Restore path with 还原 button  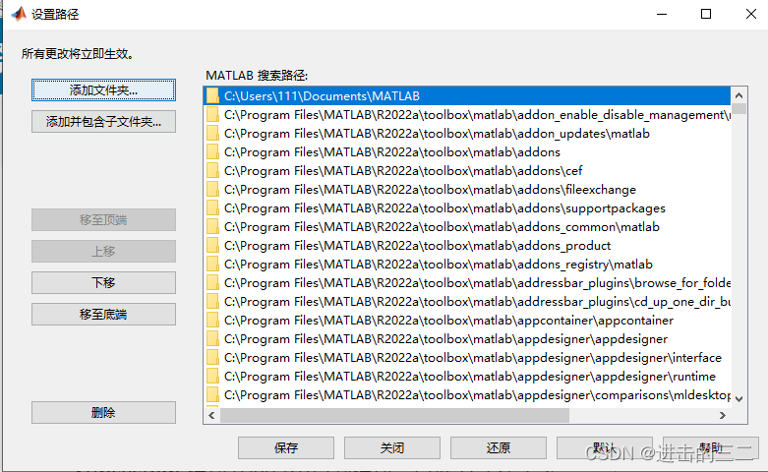pyautogui.click(x=499, y=447)
